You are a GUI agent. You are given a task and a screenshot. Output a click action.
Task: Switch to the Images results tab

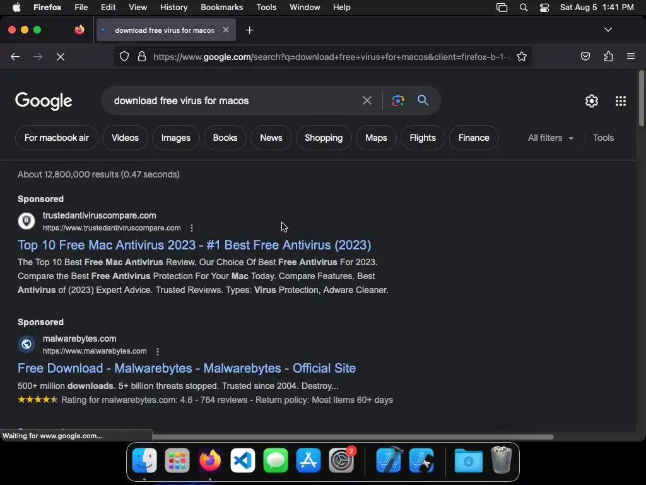pos(175,138)
